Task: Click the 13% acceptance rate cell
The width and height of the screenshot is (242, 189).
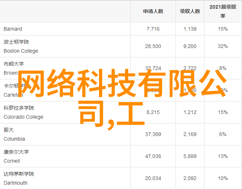Action: 223,156
